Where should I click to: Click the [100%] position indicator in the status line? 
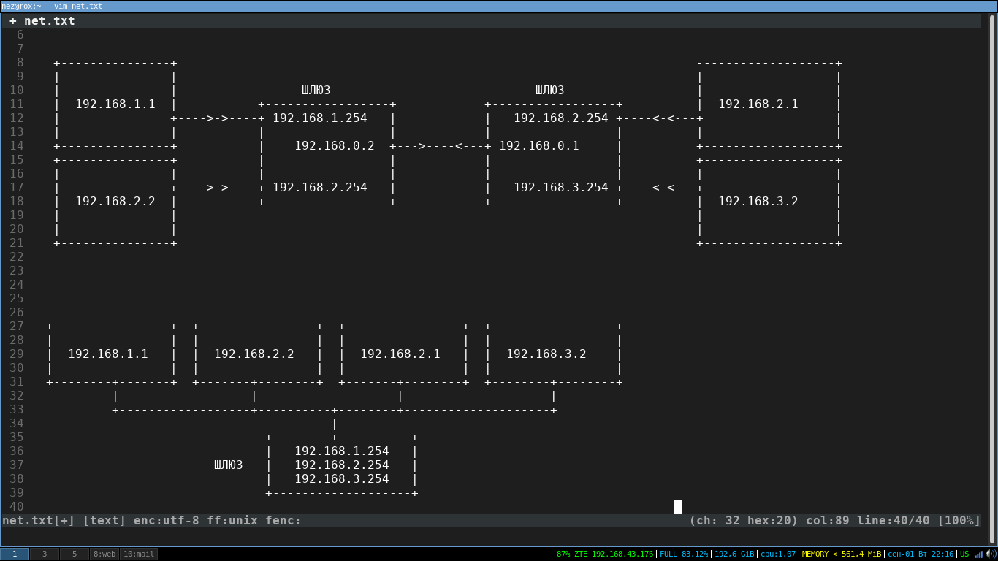(959, 520)
